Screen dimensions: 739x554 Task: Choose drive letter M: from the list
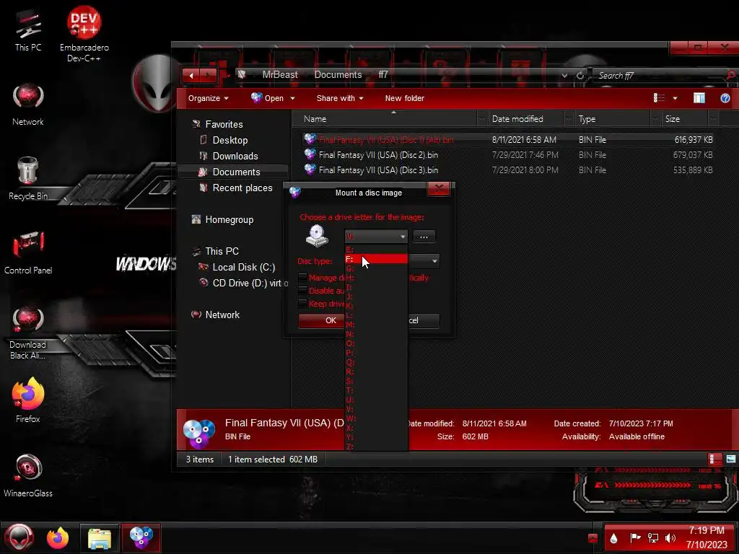[x=376, y=325]
